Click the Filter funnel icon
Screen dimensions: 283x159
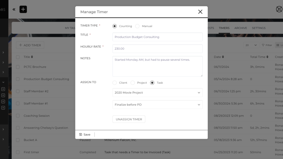coord(263,45)
